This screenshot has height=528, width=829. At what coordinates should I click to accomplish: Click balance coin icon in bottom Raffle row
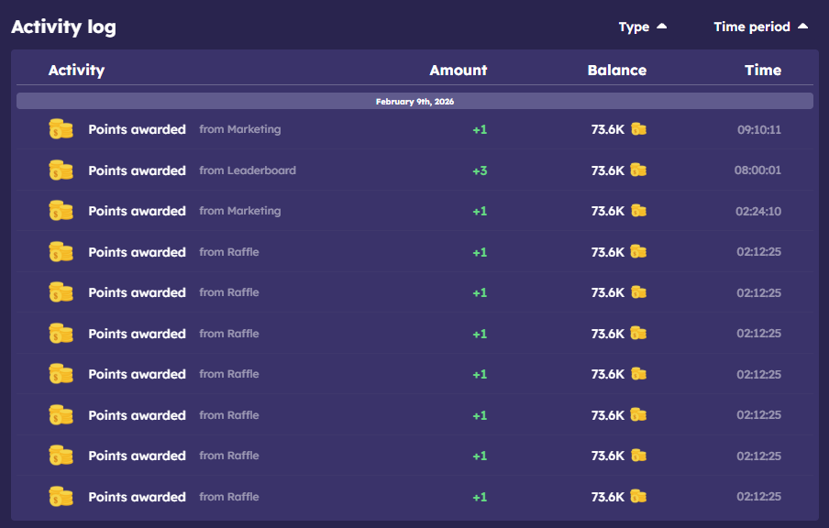638,497
